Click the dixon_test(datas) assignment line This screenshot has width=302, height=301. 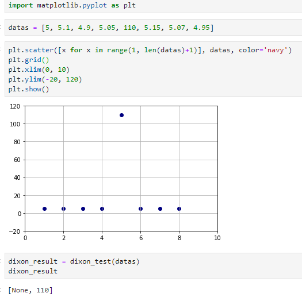point(74,261)
